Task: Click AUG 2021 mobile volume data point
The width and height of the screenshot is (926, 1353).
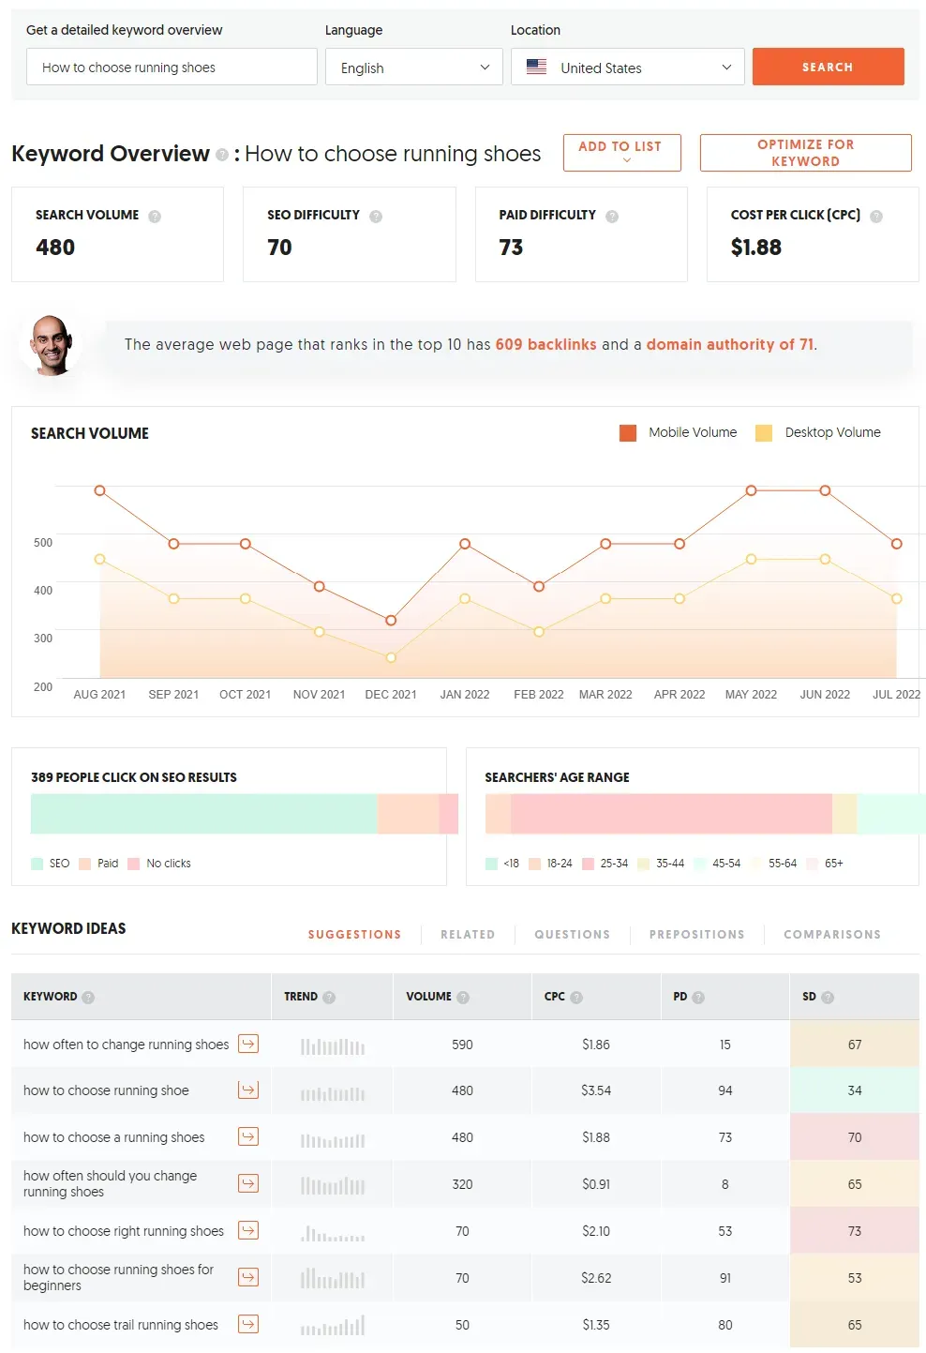Action: [99, 491]
